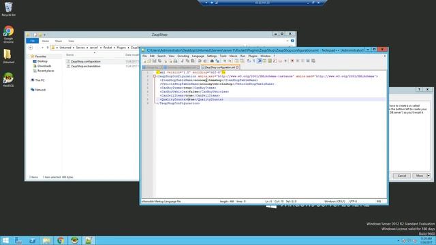The image size is (436, 245).
Task: Open Google Chrome from taskbar
Action: pyautogui.click(x=61, y=240)
